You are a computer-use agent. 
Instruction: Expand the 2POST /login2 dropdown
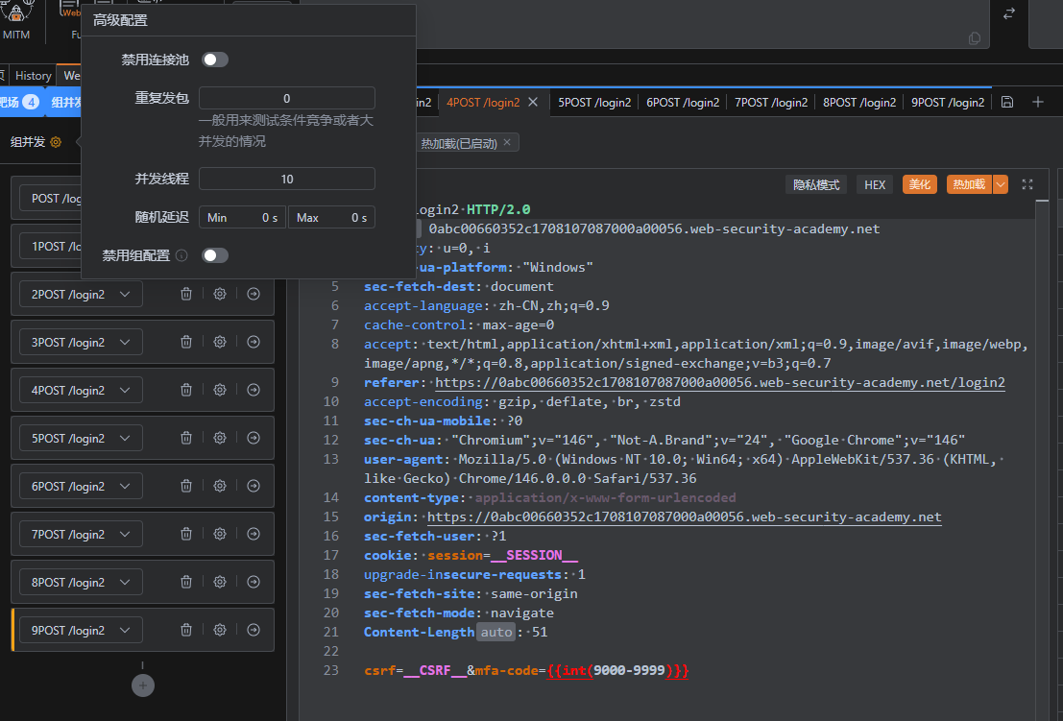125,295
